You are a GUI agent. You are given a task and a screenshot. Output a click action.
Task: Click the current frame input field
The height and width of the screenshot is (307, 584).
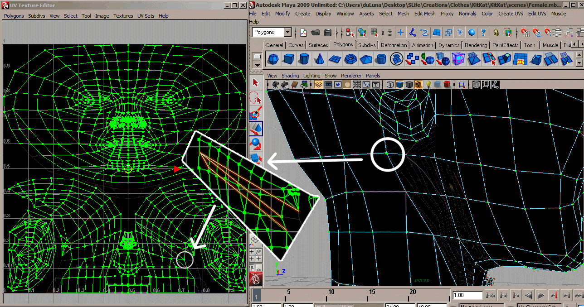(467, 295)
